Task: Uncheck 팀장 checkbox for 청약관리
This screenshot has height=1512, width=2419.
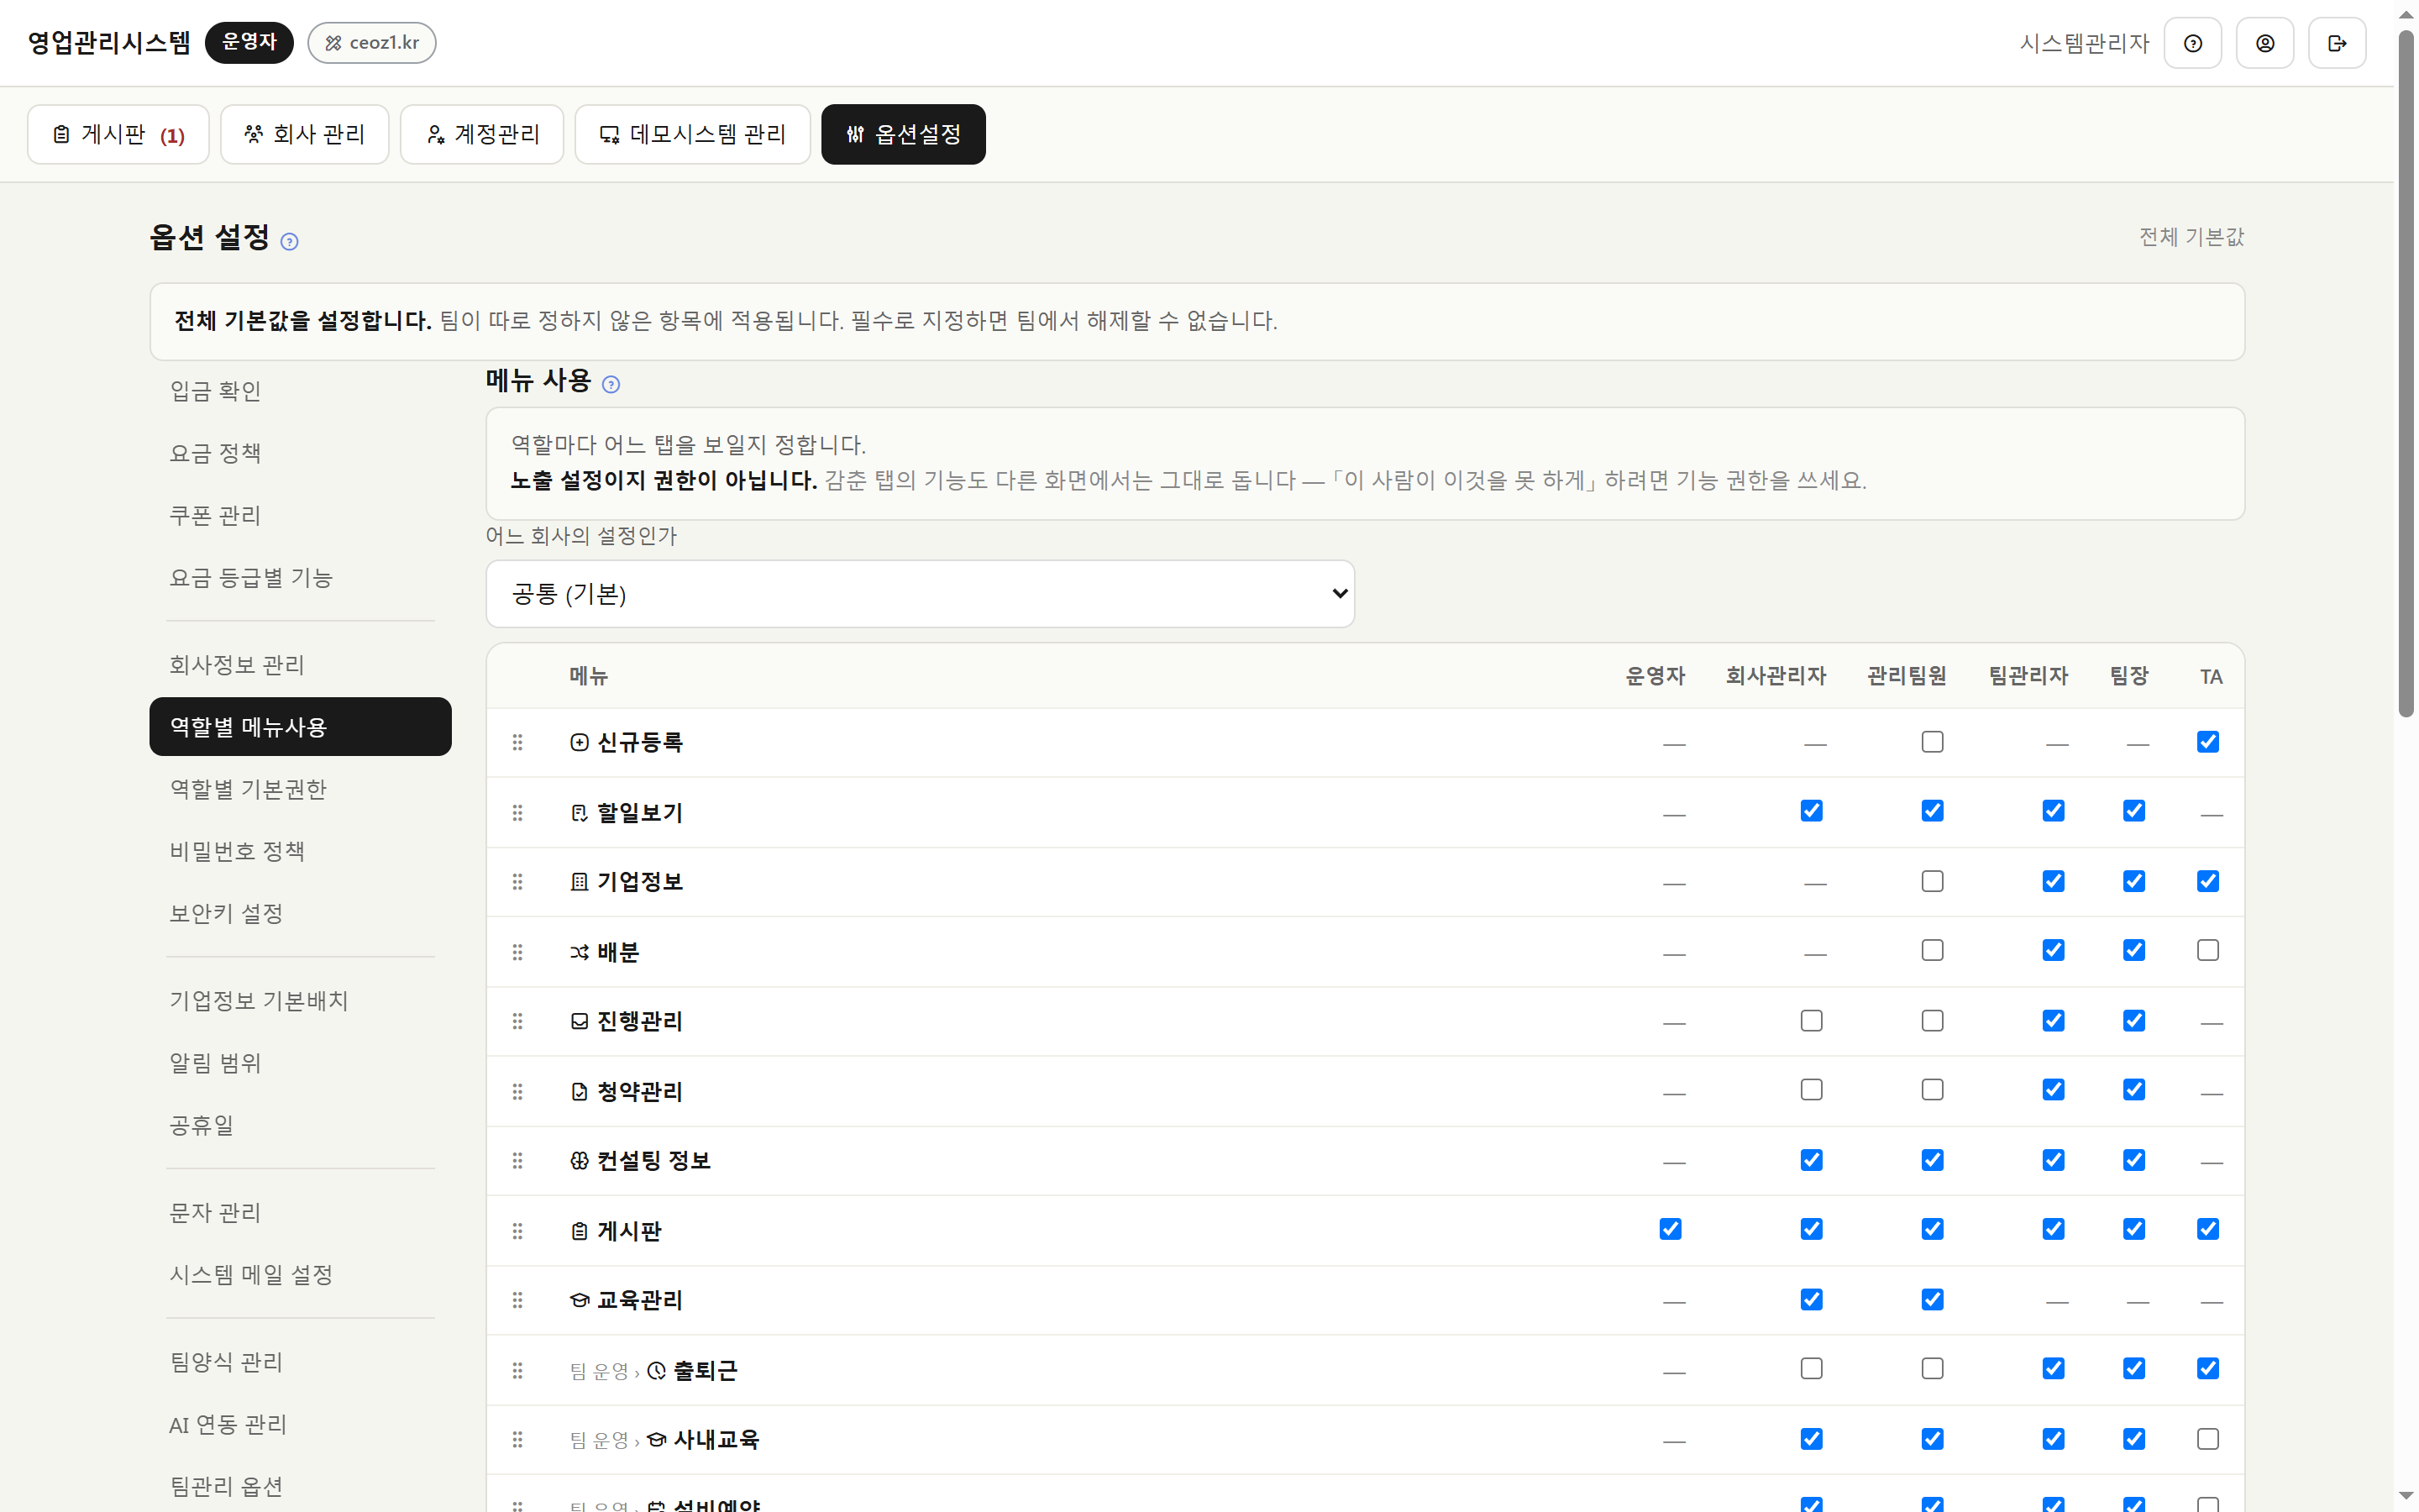Action: 2133,1089
